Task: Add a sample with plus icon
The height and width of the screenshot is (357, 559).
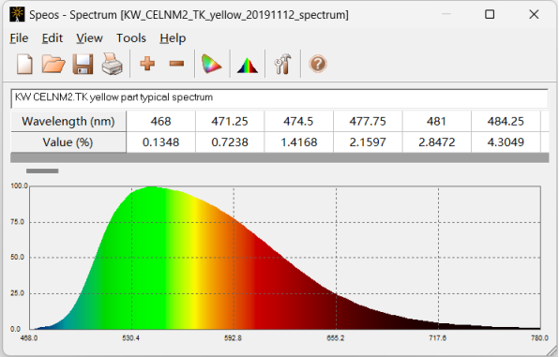Action: [147, 64]
